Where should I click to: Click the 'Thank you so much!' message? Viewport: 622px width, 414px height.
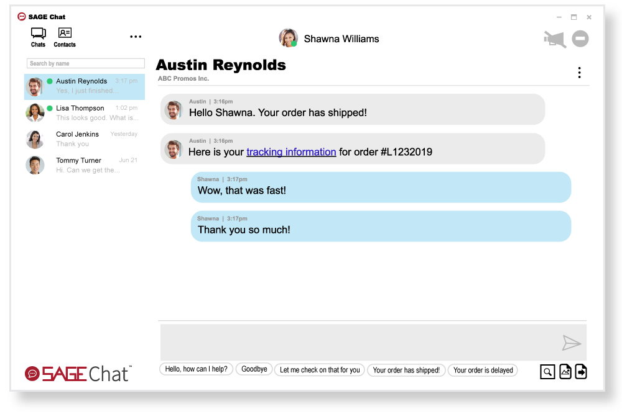click(x=381, y=226)
